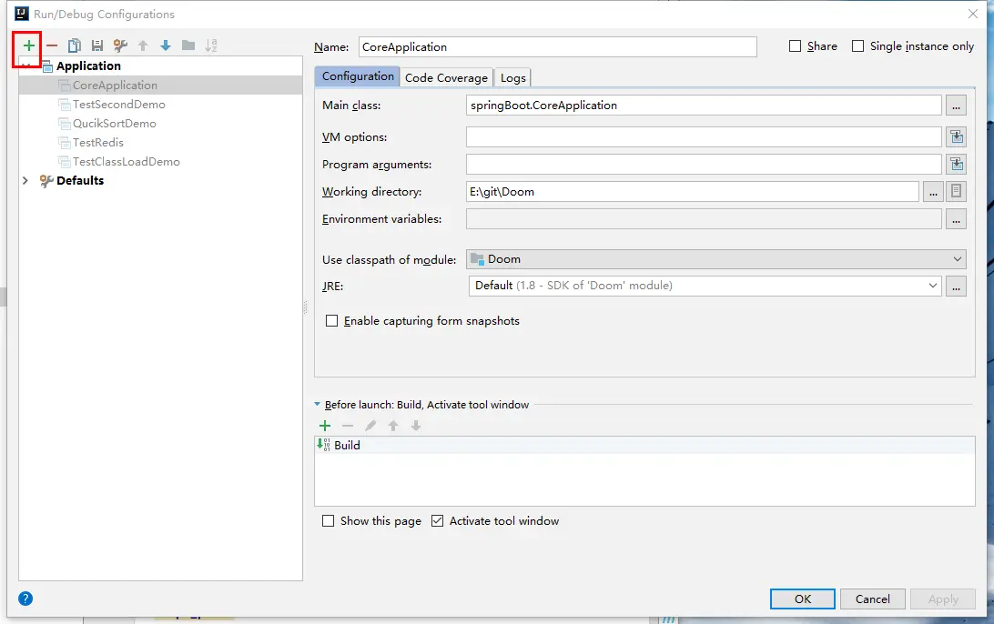This screenshot has height=624, width=994.
Task: Uncheck Activate tool window
Action: coord(438,520)
